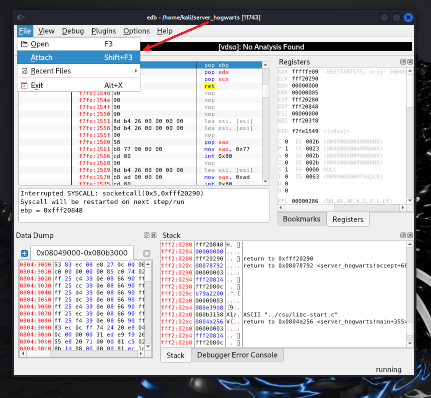Click ESP register value fff20280
The image size is (431, 398).
click(x=305, y=100)
